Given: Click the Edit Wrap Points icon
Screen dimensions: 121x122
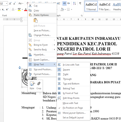Looking at the screenshot, I should click(59, 98).
